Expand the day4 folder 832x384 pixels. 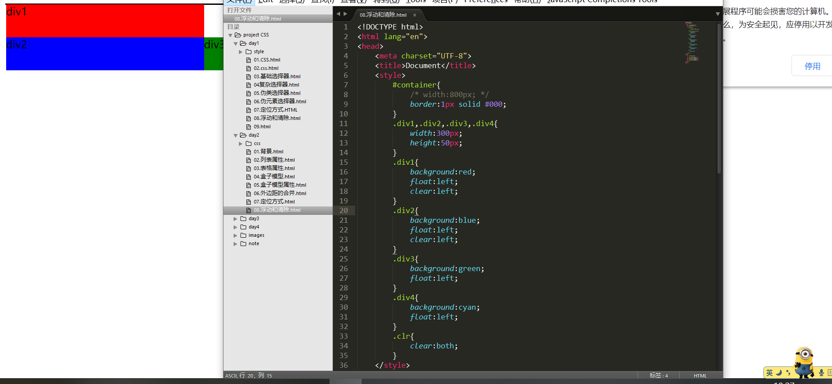[235, 227]
